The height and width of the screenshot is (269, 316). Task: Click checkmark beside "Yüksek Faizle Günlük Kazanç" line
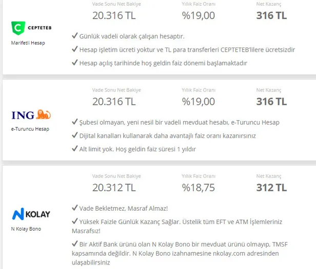pos(75,222)
